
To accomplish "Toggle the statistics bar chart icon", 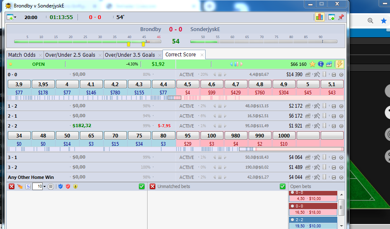I will click(320, 17).
